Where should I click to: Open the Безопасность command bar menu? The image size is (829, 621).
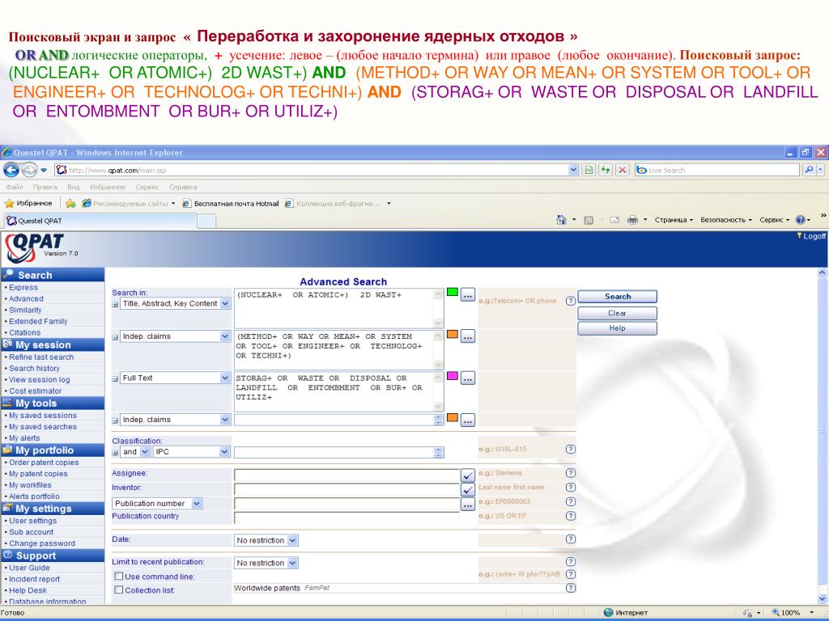(726, 220)
